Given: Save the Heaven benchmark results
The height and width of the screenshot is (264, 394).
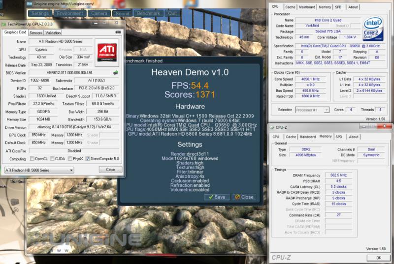Looking at the screenshot, I should pos(217,197).
